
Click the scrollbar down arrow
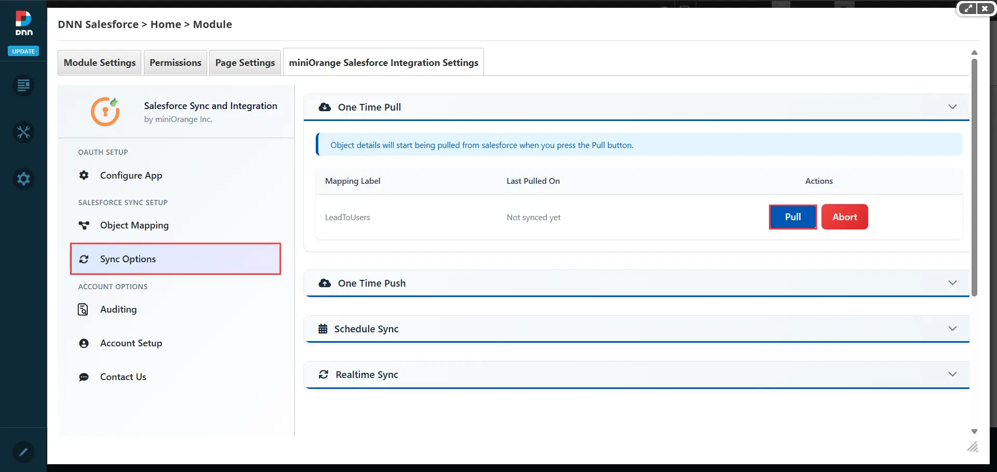click(x=974, y=431)
